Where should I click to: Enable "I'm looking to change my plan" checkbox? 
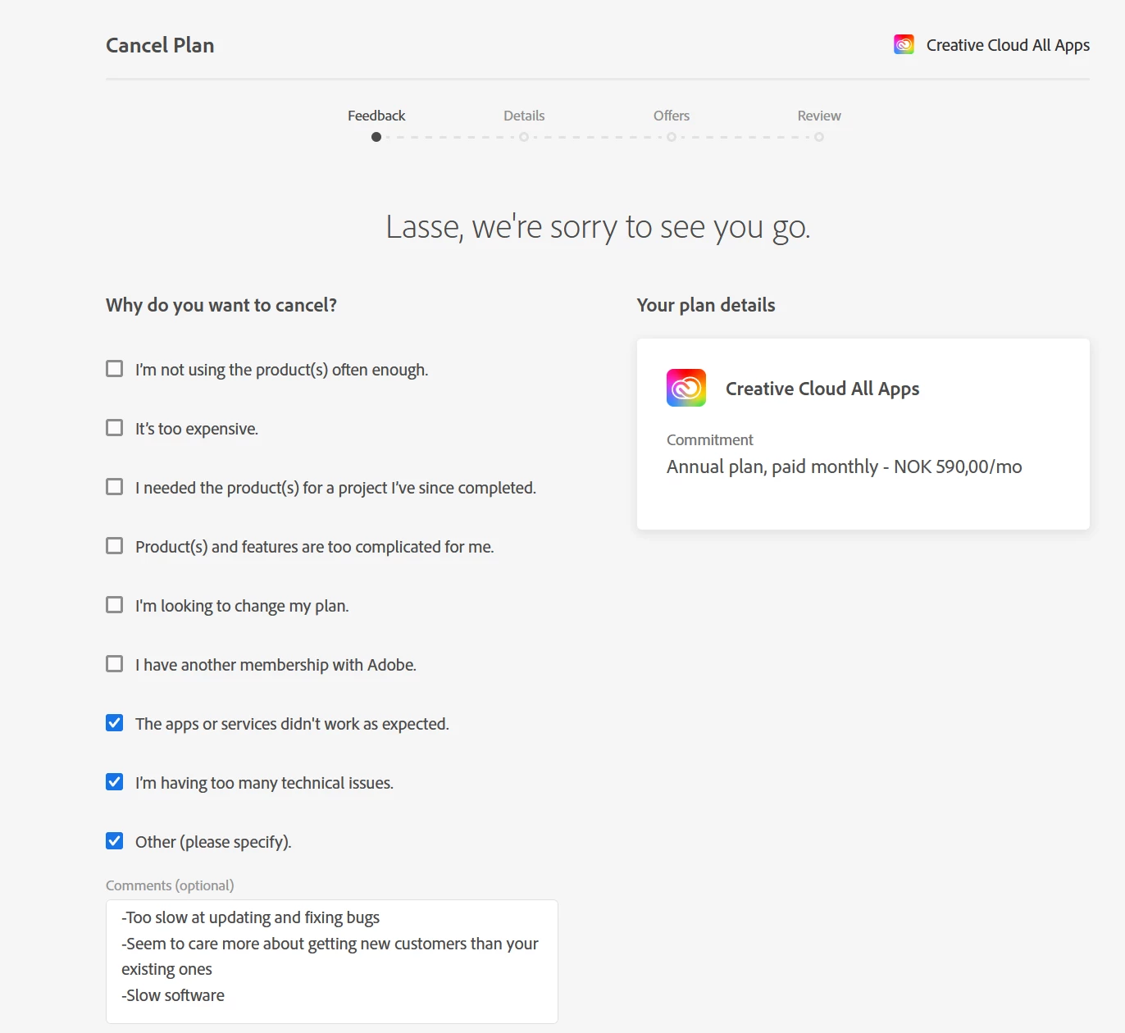[115, 605]
